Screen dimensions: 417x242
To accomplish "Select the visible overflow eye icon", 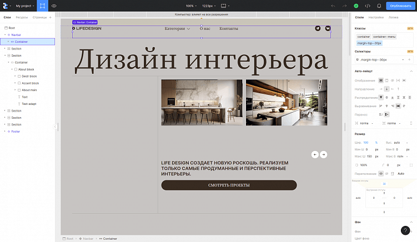I will [381, 174].
